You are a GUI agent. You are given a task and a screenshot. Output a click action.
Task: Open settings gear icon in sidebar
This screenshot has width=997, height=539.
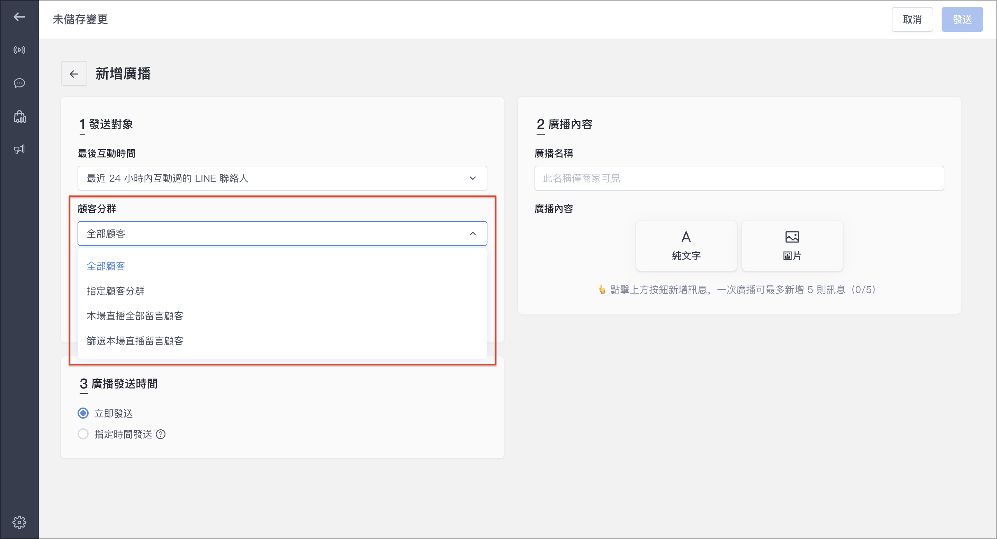click(x=19, y=522)
